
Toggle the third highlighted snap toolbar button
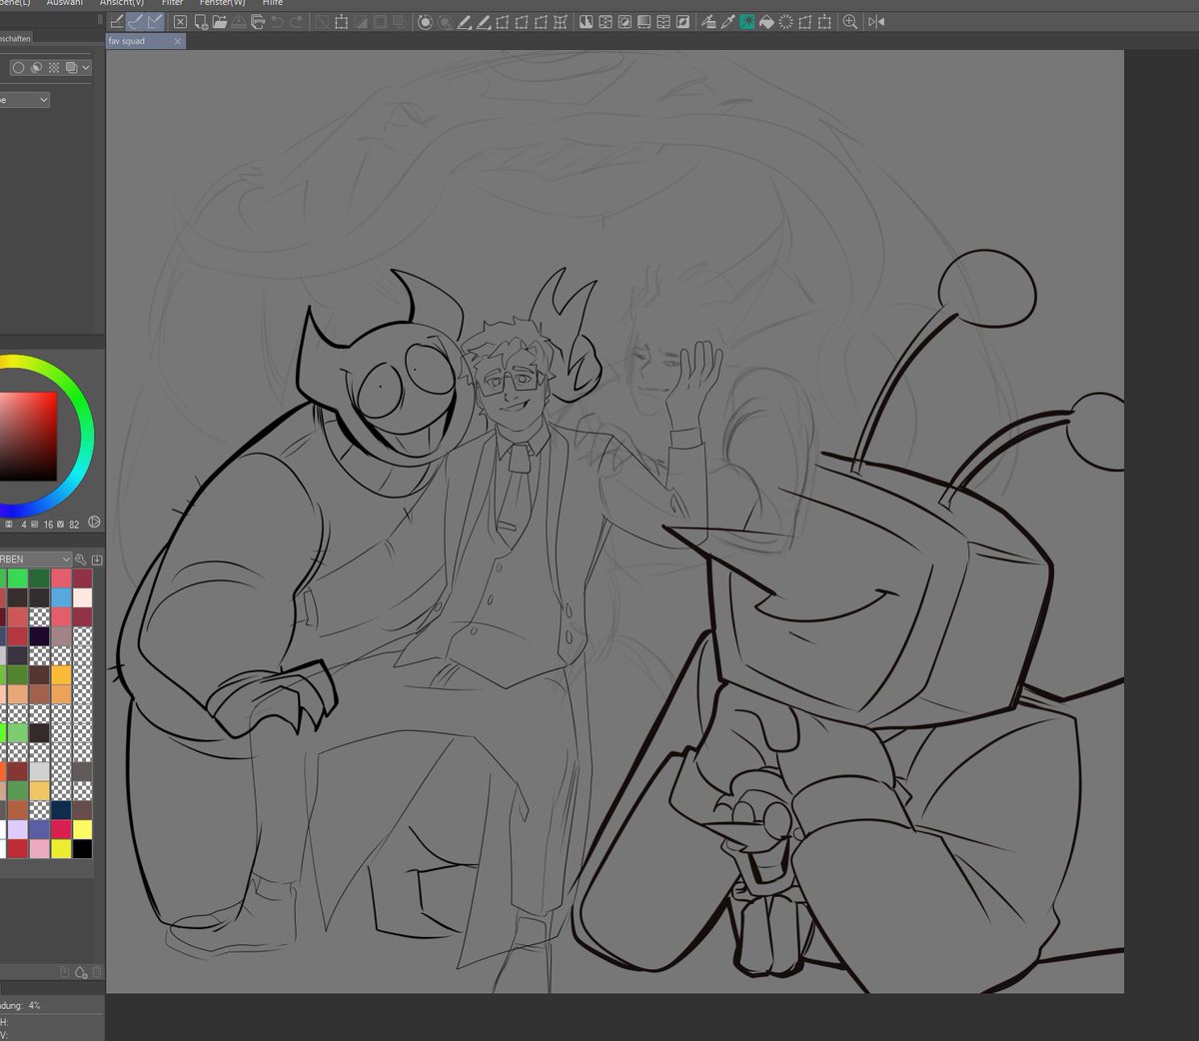[155, 22]
